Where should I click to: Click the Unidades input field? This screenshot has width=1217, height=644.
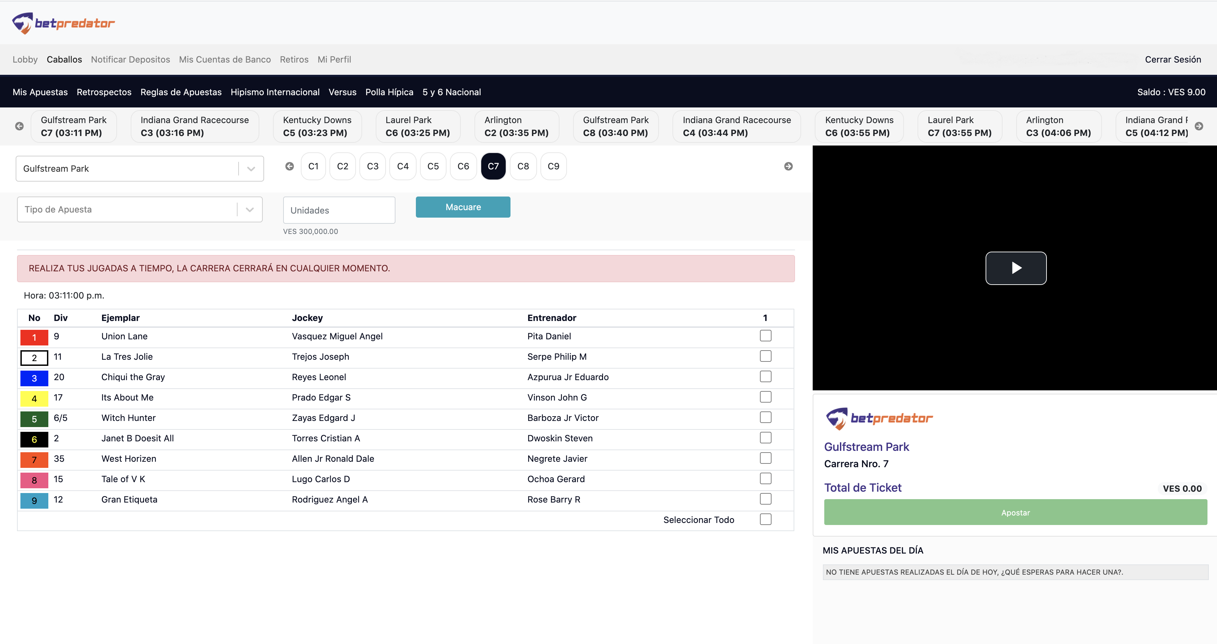coord(339,210)
